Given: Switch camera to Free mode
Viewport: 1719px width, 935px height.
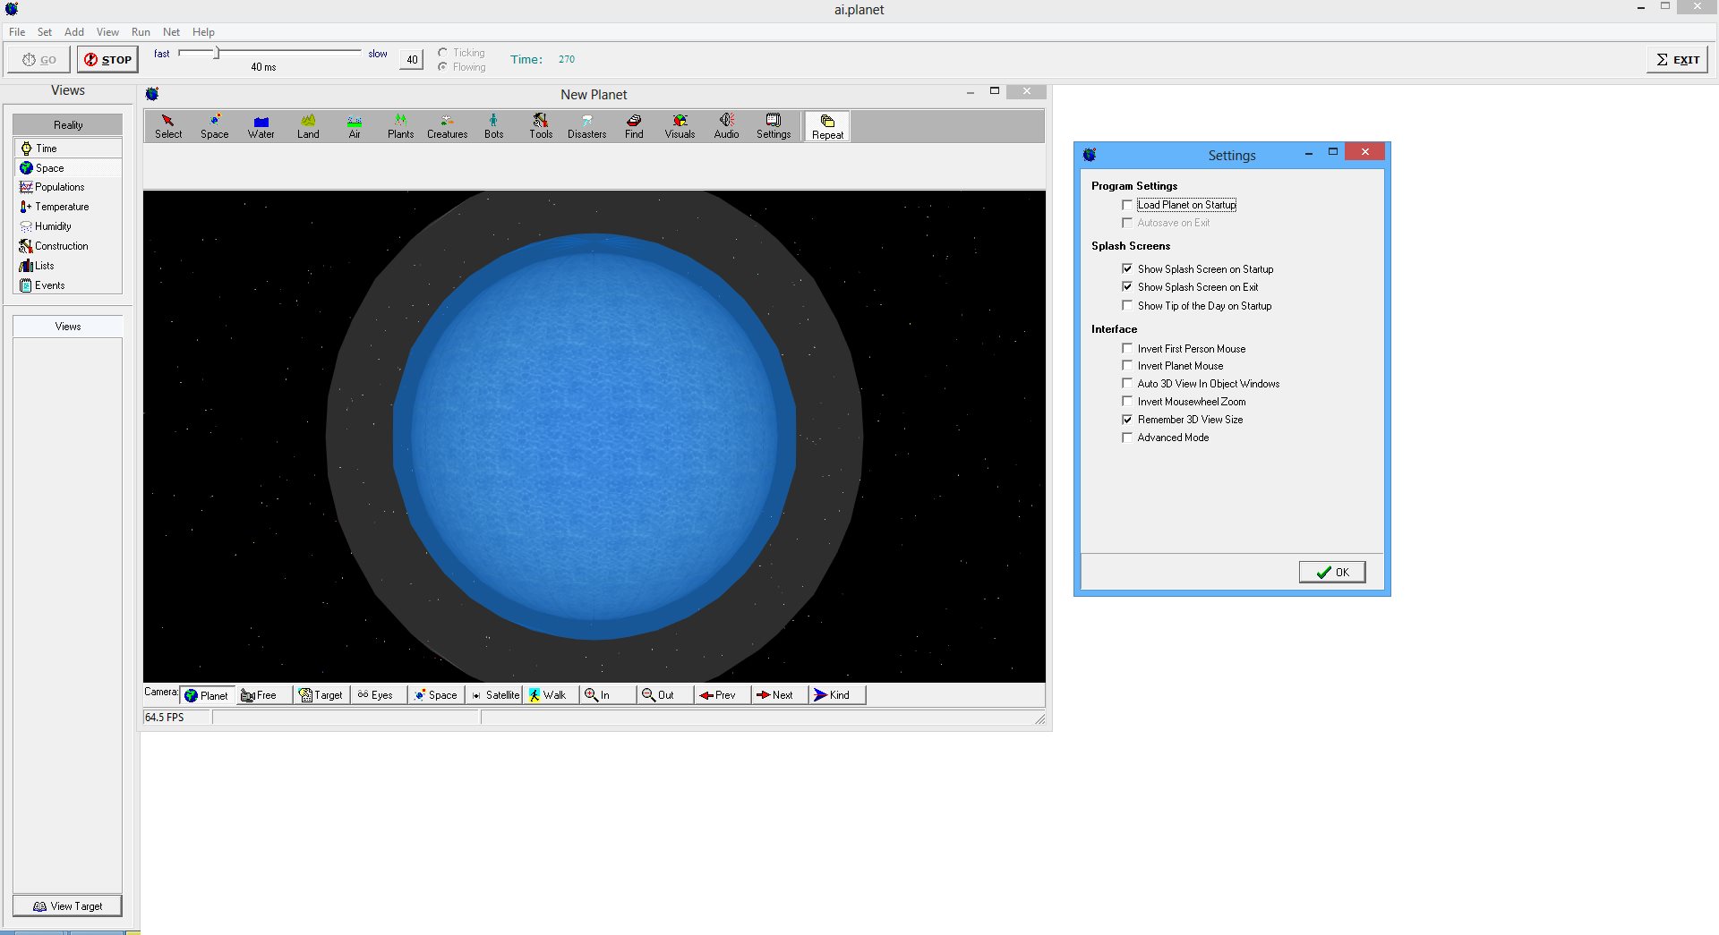Looking at the screenshot, I should coord(264,695).
